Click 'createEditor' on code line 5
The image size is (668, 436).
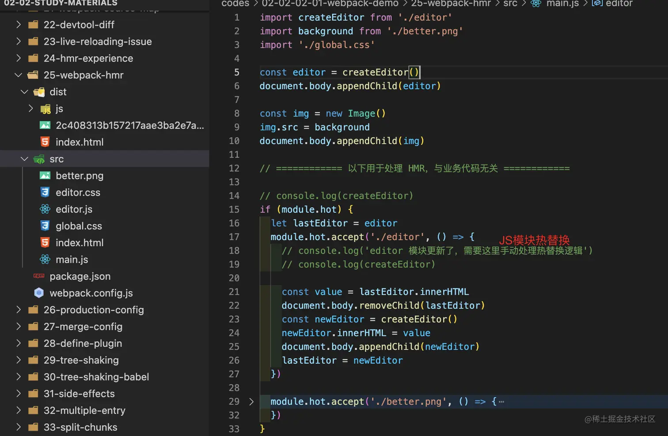coord(376,72)
